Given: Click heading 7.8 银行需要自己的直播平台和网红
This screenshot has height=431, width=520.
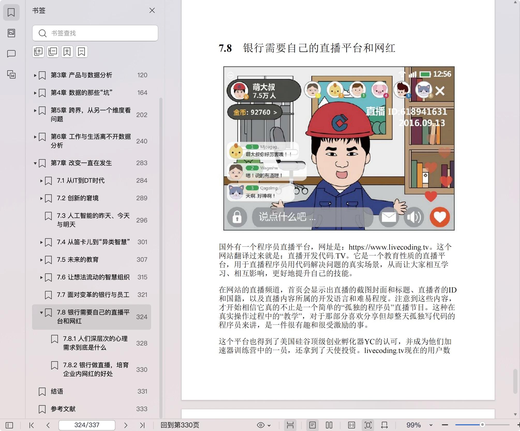Looking at the screenshot, I should tap(307, 48).
